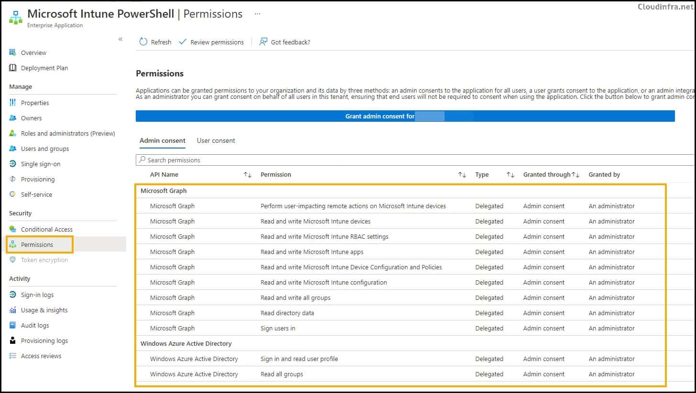Sort by API Name column arrows

tap(248, 175)
